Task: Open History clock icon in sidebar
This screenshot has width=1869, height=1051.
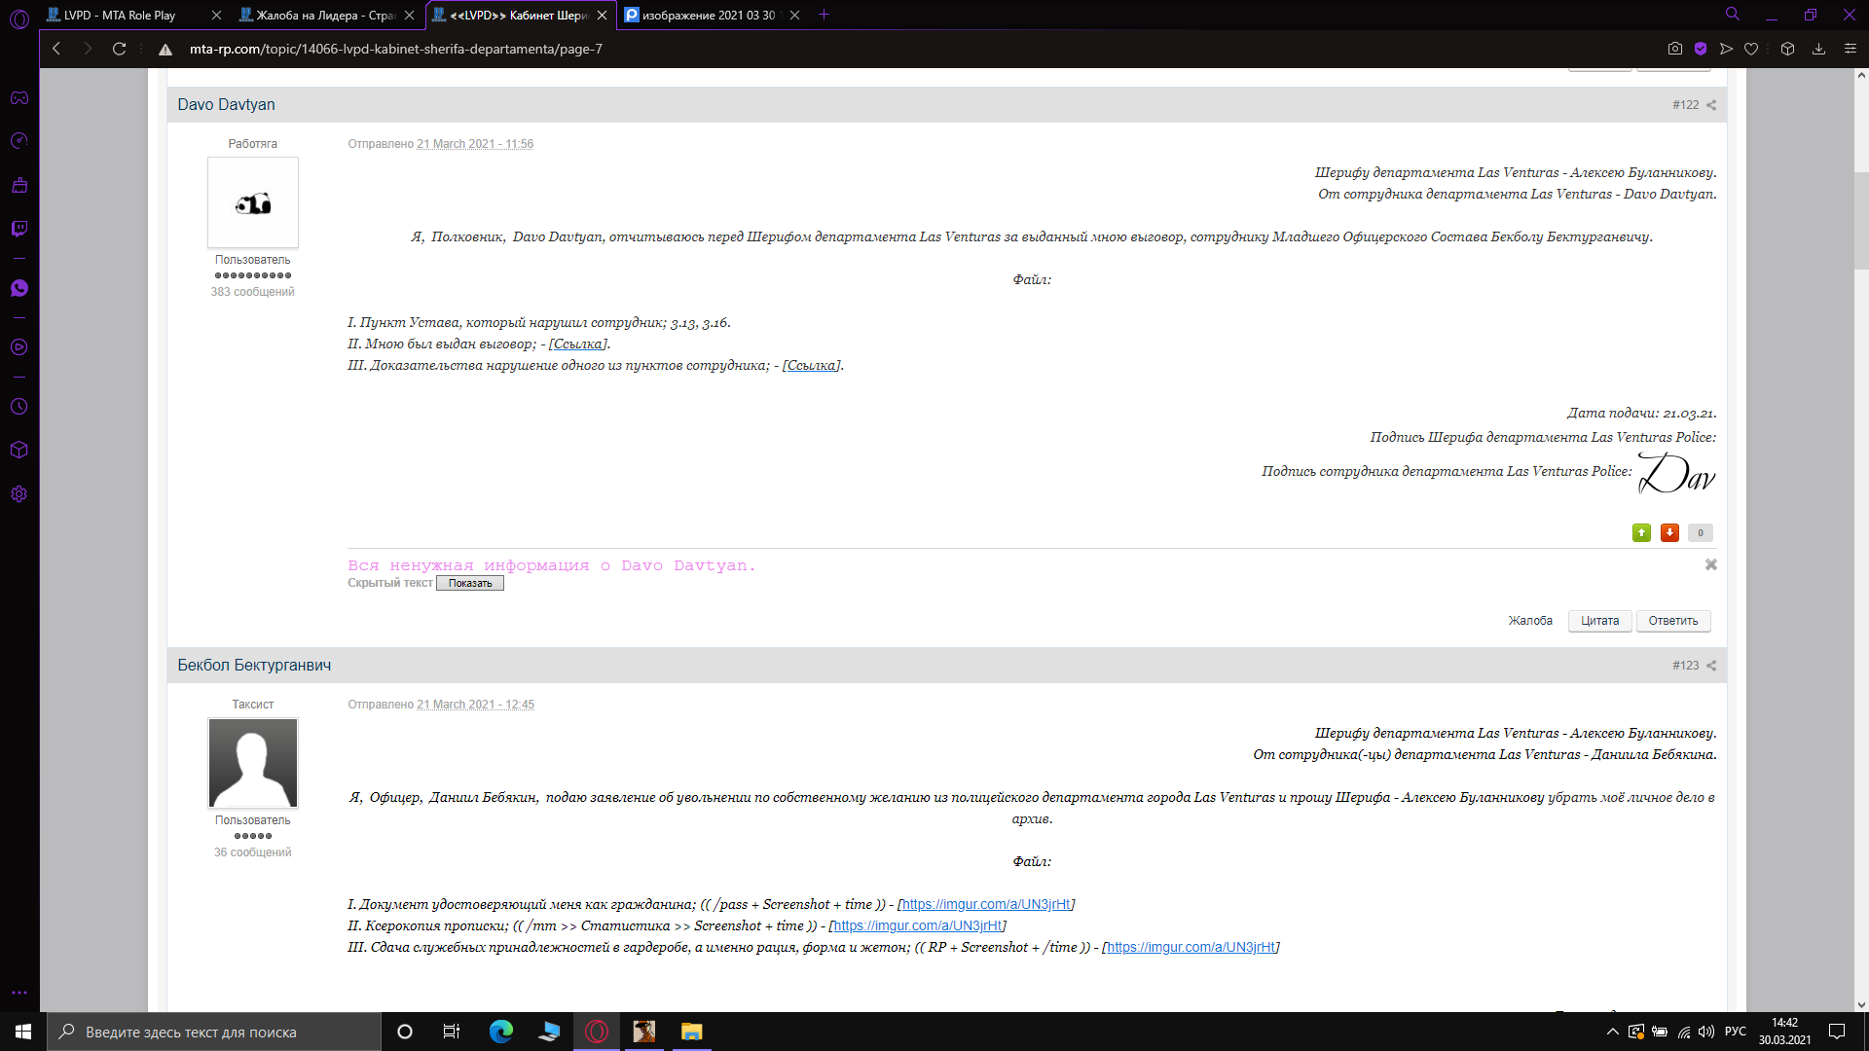Action: point(19,407)
